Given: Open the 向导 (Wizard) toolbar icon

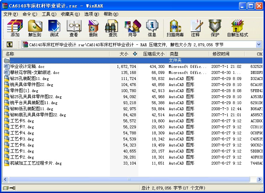Looking at the screenshot, I should (x=132, y=26).
